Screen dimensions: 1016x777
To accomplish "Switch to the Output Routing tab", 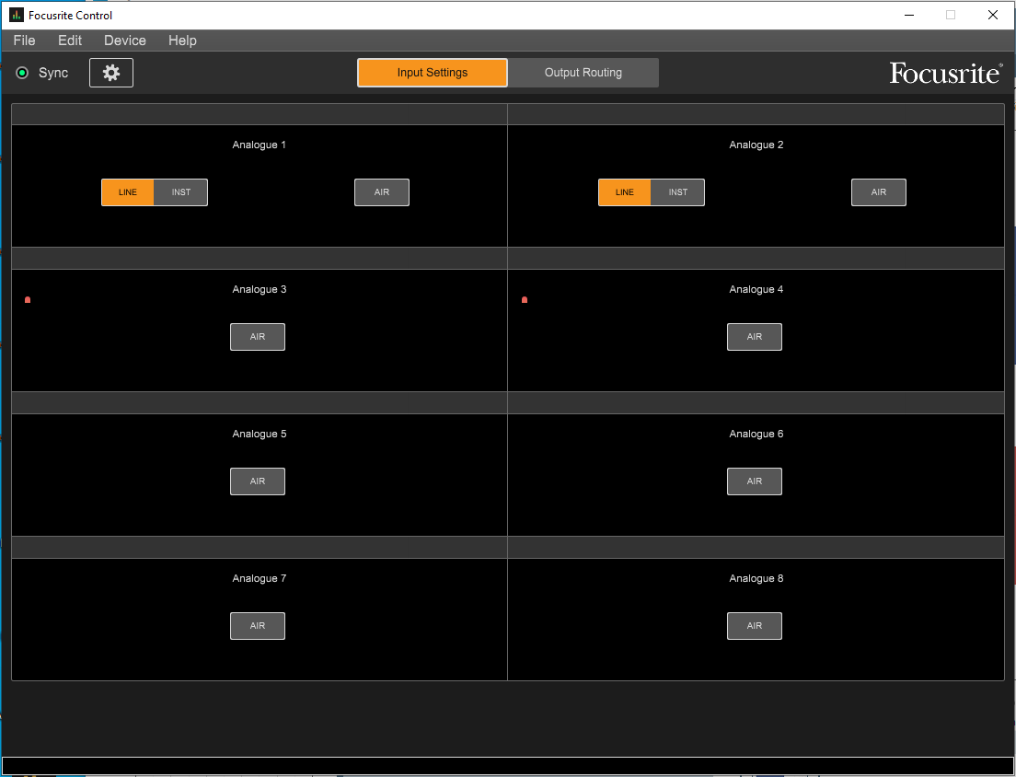I will click(x=583, y=73).
